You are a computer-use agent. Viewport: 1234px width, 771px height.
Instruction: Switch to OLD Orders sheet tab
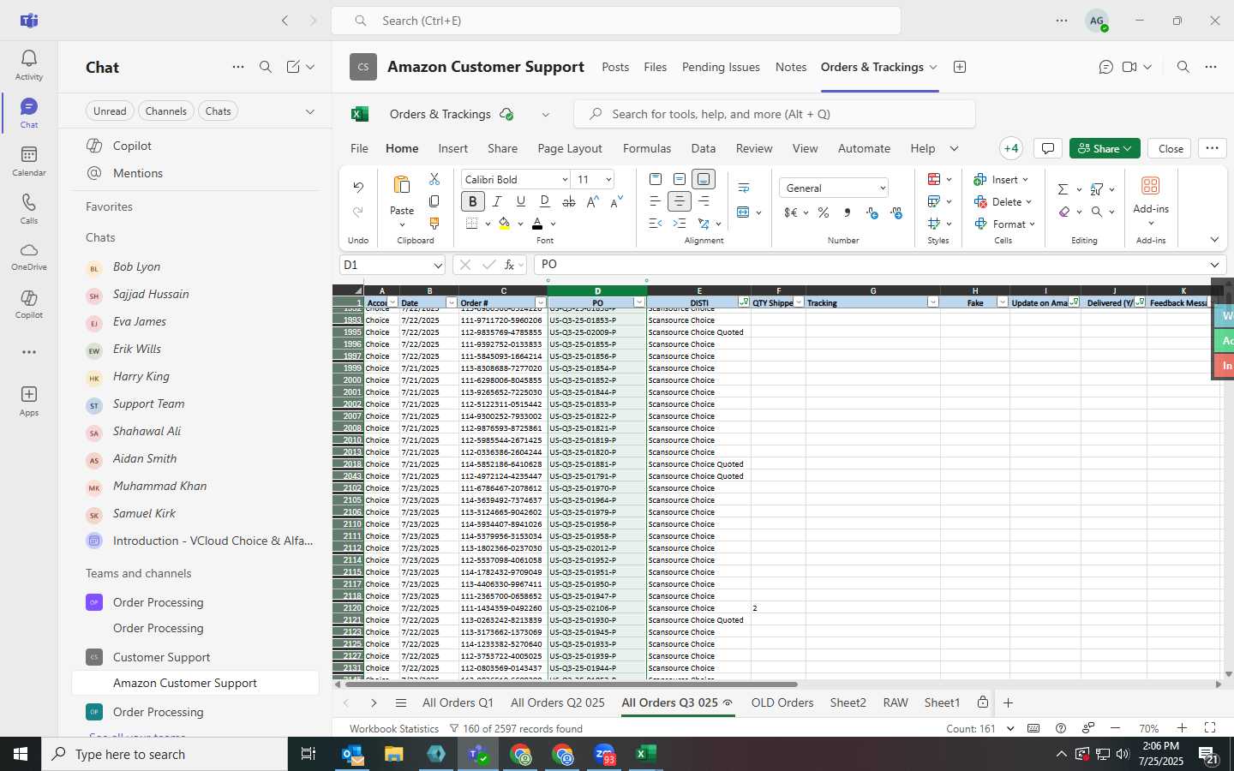782,702
